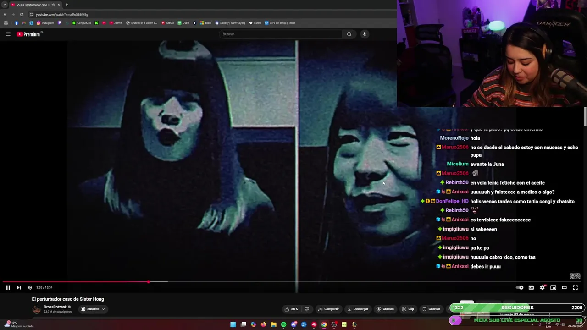Open the DrossRotzank channel avatar
Image resolution: width=587 pixels, height=330 pixels.
pos(36,309)
